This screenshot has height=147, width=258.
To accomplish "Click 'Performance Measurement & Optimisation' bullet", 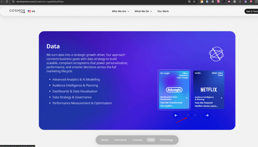I will (82, 103).
